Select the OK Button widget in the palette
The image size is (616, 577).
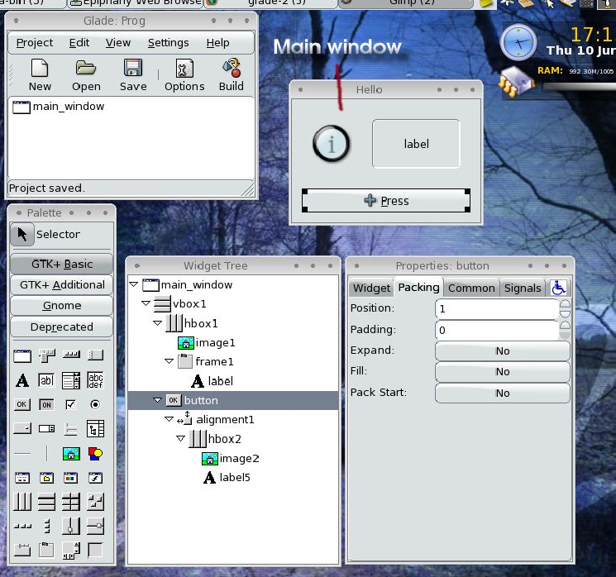(x=22, y=404)
